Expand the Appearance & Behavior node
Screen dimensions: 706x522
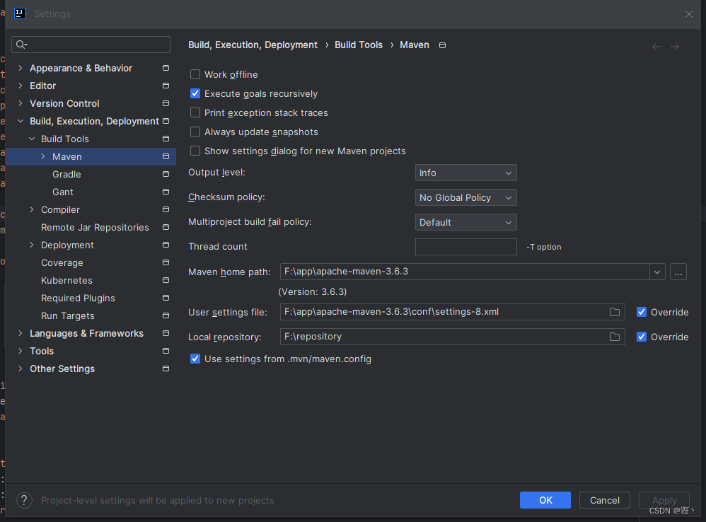coord(21,68)
